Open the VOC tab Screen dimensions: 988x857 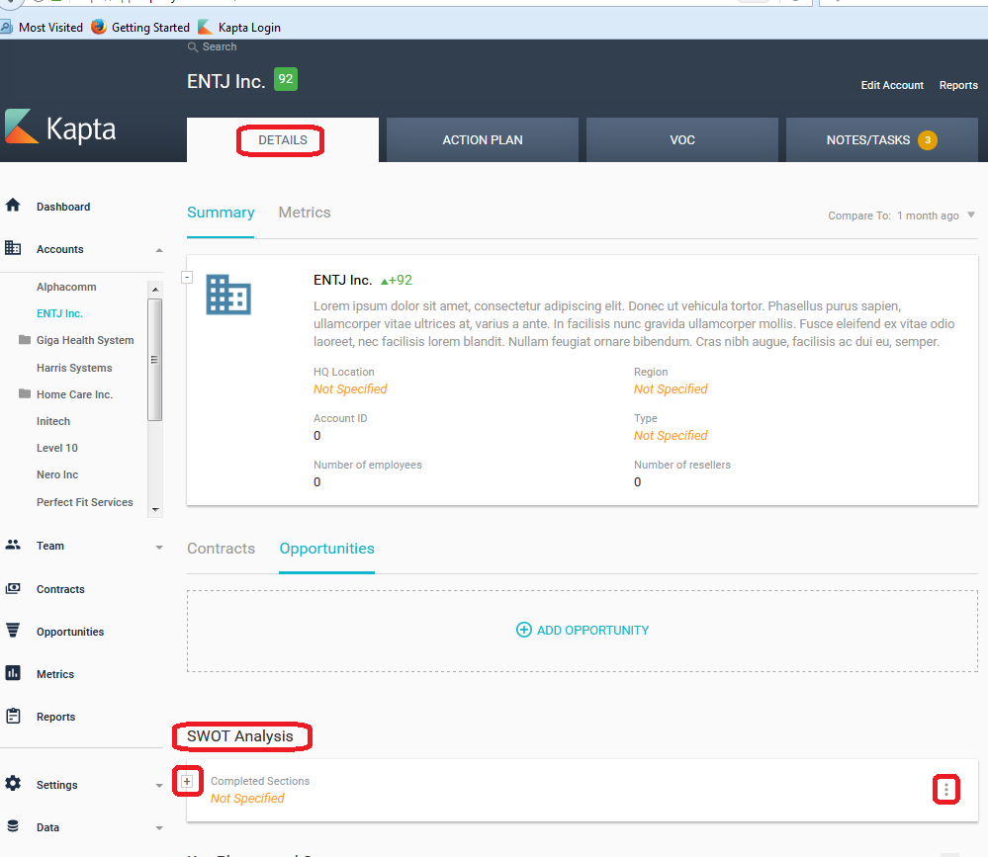click(x=682, y=139)
